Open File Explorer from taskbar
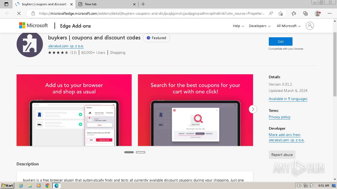The image size is (337, 189). [x=30, y=186]
